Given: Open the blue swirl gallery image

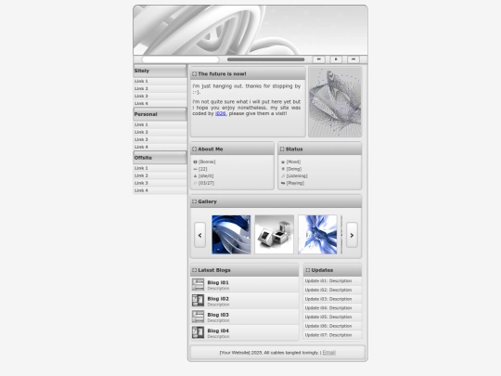Looking at the screenshot, I should pyautogui.click(x=231, y=235).
